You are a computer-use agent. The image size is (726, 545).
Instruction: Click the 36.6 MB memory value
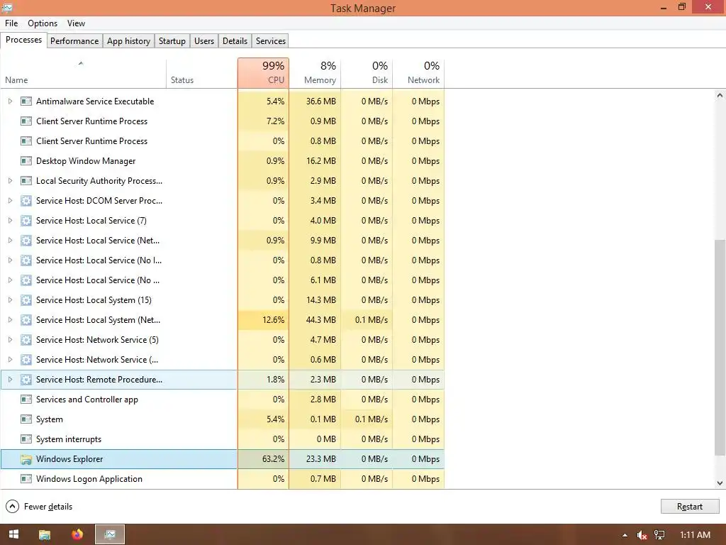pos(321,101)
